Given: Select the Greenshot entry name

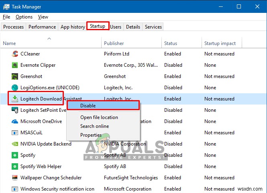Looking at the screenshot, I should tap(31, 76).
